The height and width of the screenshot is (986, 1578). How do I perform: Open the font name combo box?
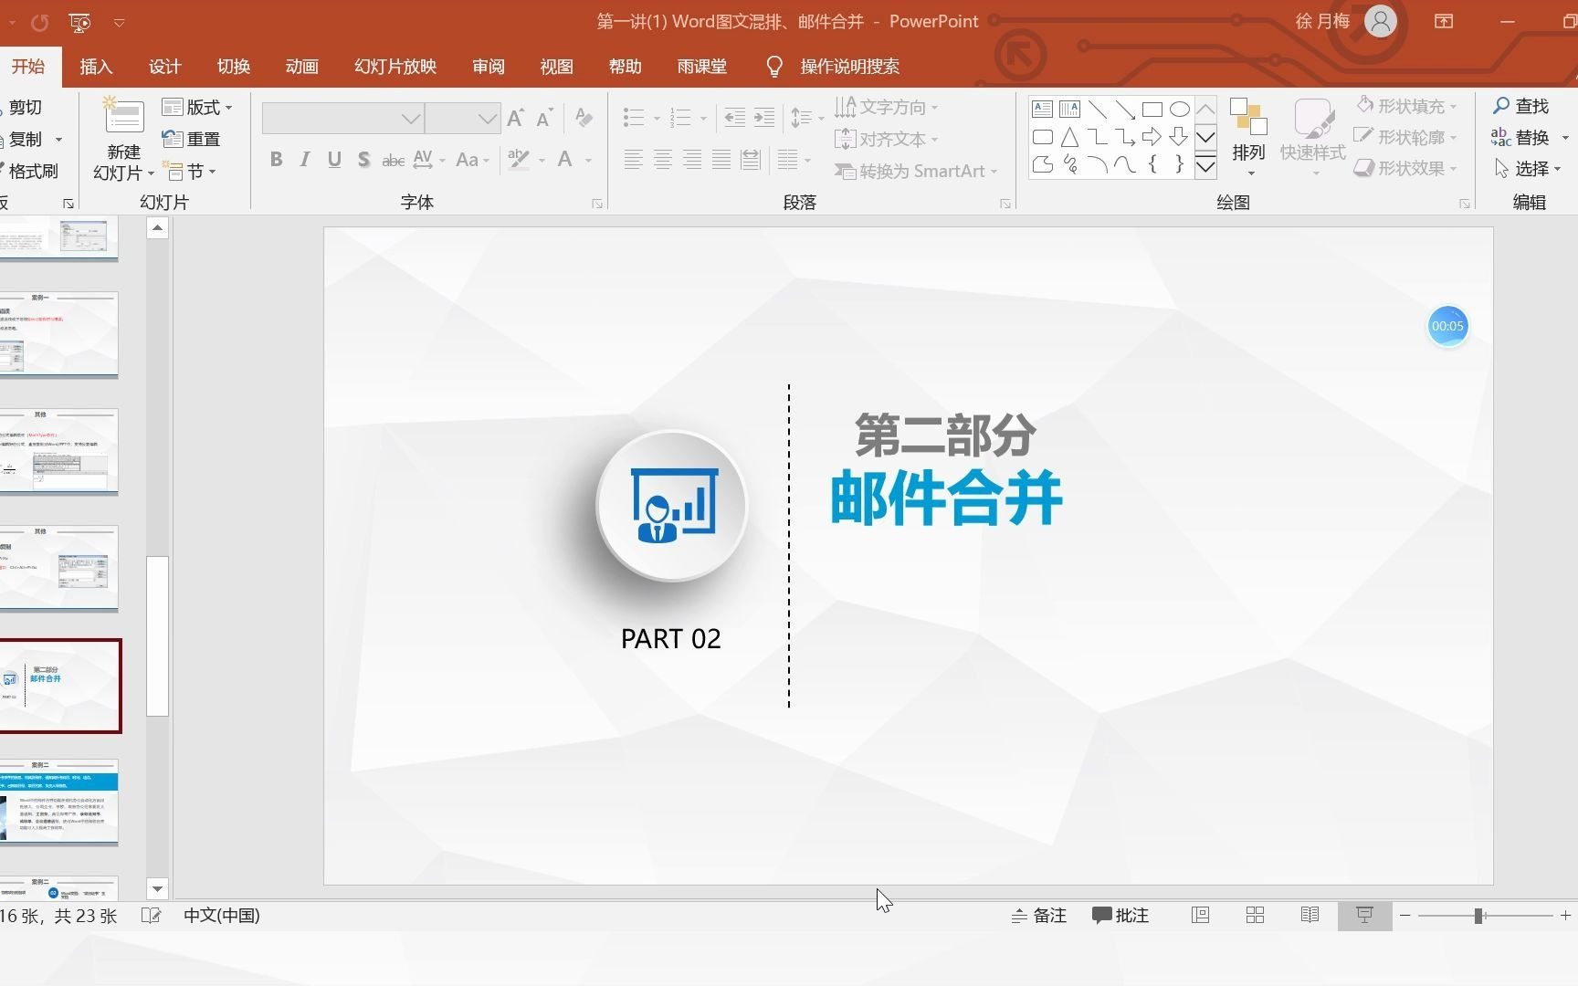coord(342,119)
